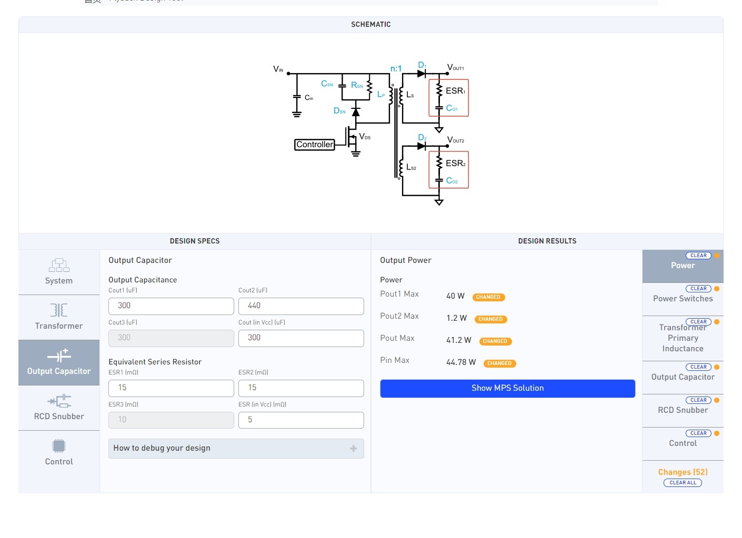
Task: Select the RCD Snubber sidebar icon
Action: (58, 401)
